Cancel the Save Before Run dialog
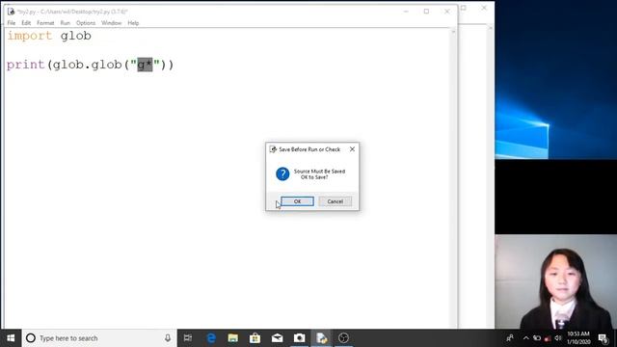Viewport: 617px width, 347px height. coord(335,201)
